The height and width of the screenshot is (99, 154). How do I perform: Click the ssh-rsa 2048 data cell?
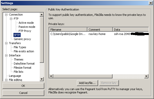[x=122, y=34]
